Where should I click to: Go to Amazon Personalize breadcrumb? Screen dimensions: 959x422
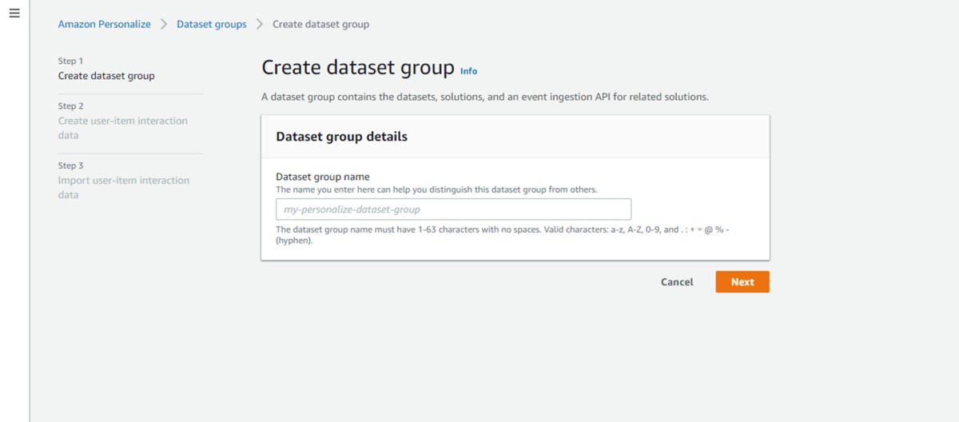pos(104,24)
